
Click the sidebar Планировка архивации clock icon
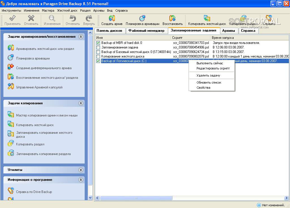(x=11, y=57)
